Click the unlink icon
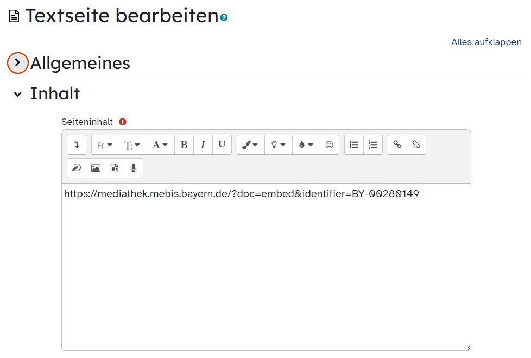This screenshot has height=358, width=531. [x=416, y=145]
